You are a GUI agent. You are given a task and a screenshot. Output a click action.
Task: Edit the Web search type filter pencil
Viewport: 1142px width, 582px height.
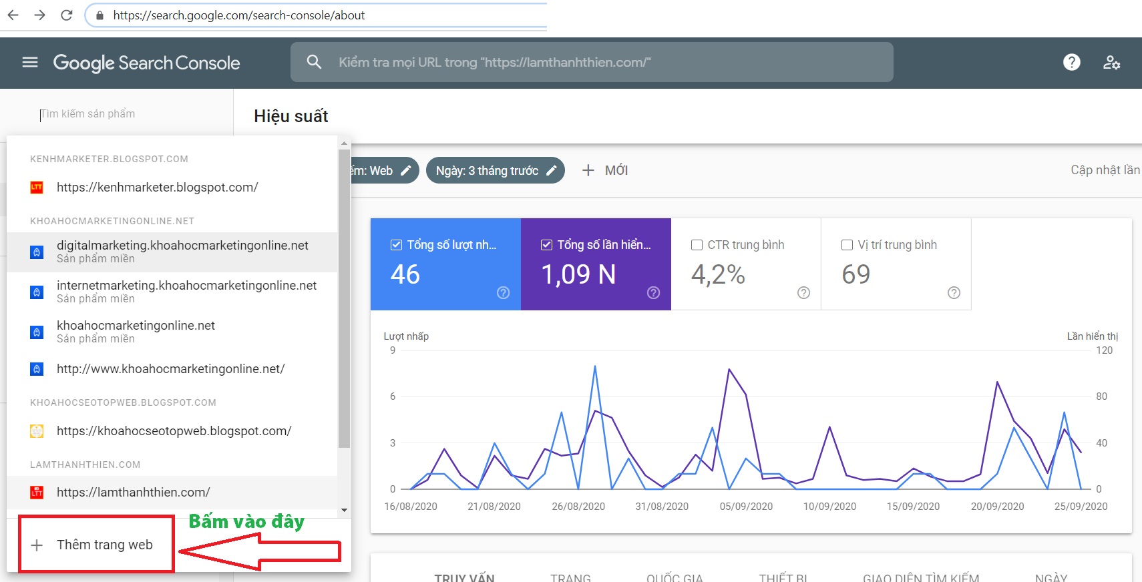(x=405, y=170)
